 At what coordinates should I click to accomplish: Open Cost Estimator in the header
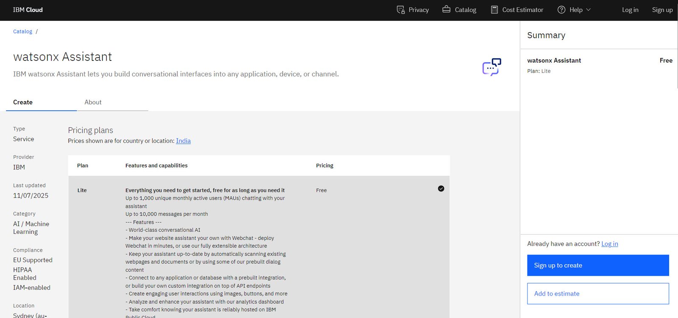tap(517, 10)
